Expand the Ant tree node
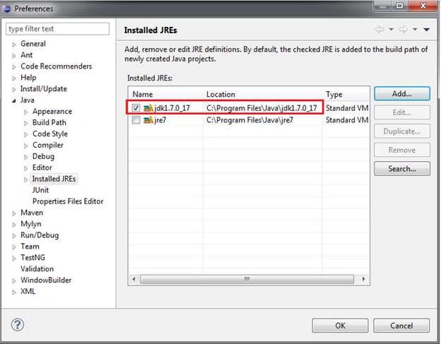This screenshot has width=441, height=344. [x=14, y=56]
